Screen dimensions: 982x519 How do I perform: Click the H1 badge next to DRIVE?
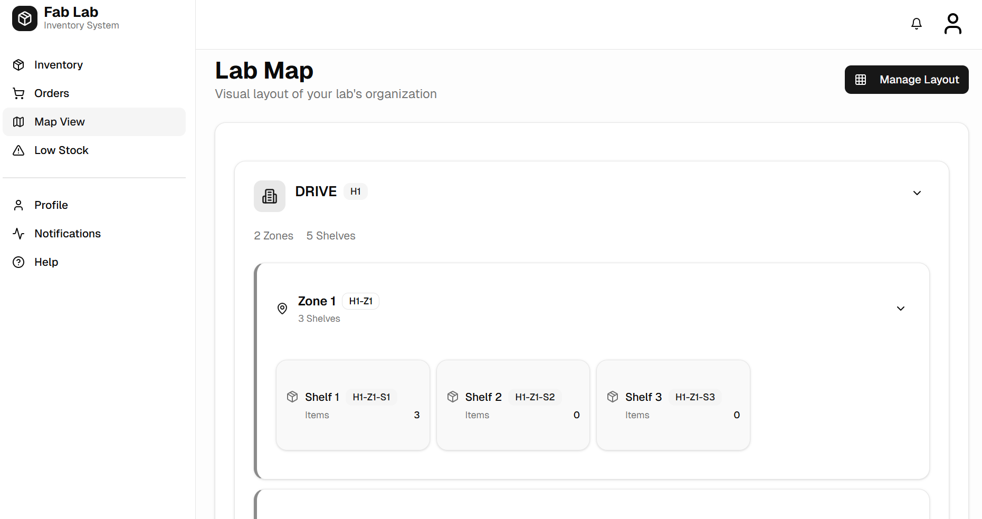[356, 191]
